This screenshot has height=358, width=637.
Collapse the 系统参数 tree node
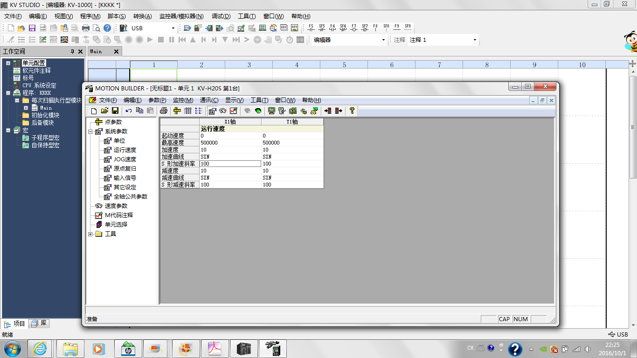point(90,131)
